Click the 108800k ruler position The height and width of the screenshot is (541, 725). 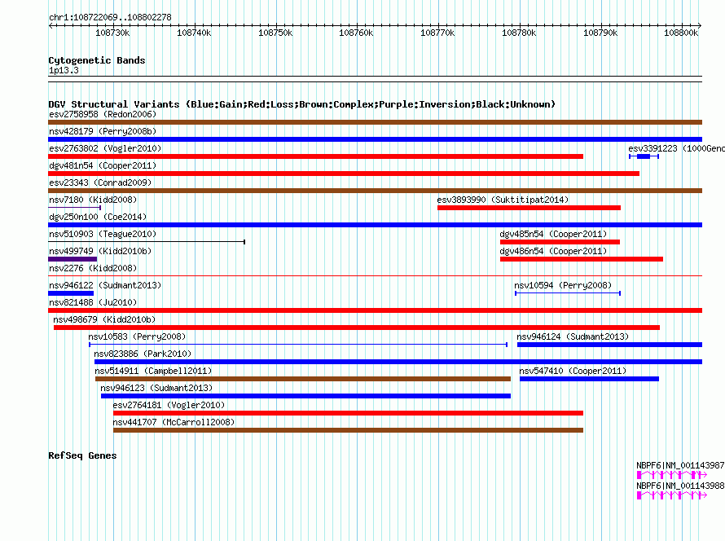pyautogui.click(x=681, y=33)
